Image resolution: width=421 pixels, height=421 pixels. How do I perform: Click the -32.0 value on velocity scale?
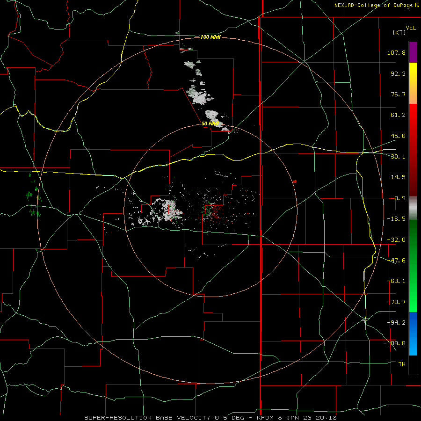tap(396, 240)
